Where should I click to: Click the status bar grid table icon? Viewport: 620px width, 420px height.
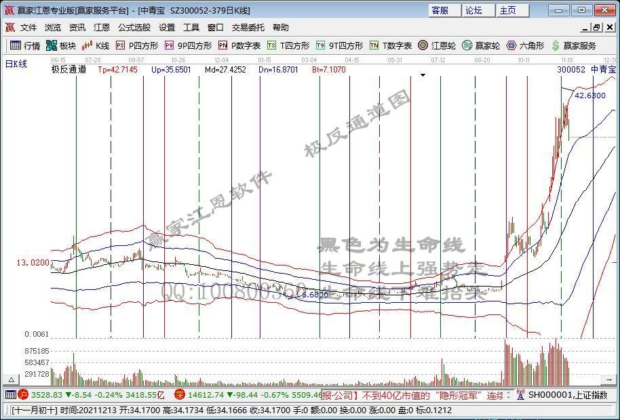pyautogui.click(x=11, y=394)
